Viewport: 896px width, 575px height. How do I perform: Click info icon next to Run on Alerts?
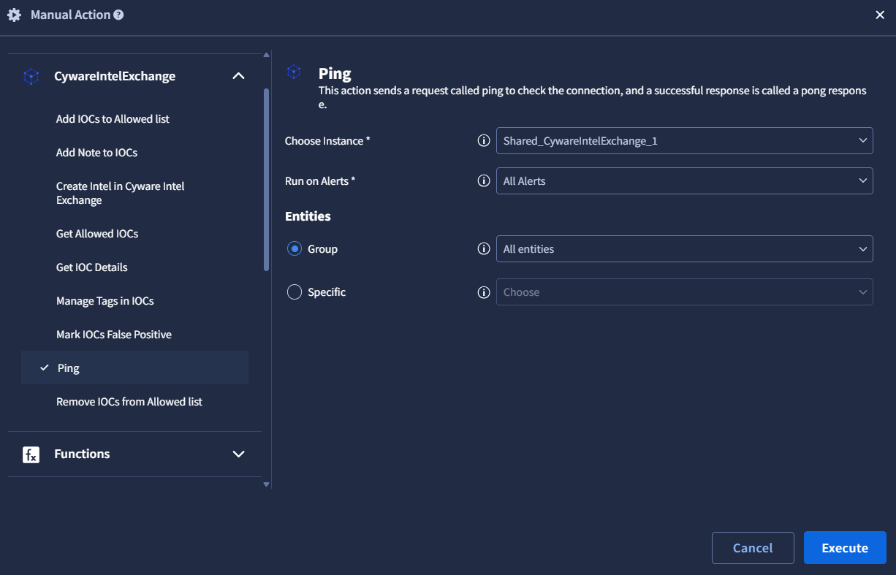[483, 181]
